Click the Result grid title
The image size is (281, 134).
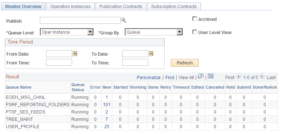point(12,77)
